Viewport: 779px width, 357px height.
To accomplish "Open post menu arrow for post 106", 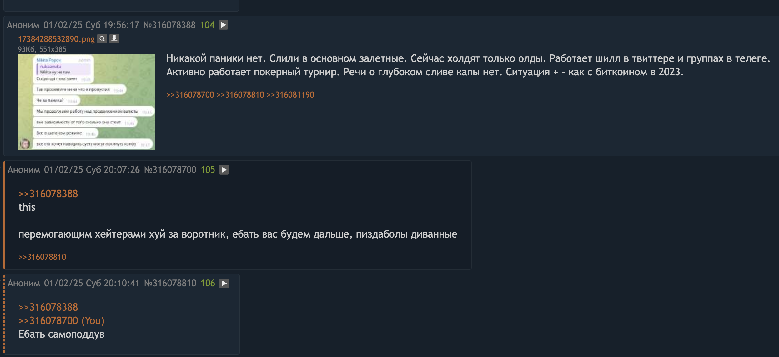I will pyautogui.click(x=224, y=283).
